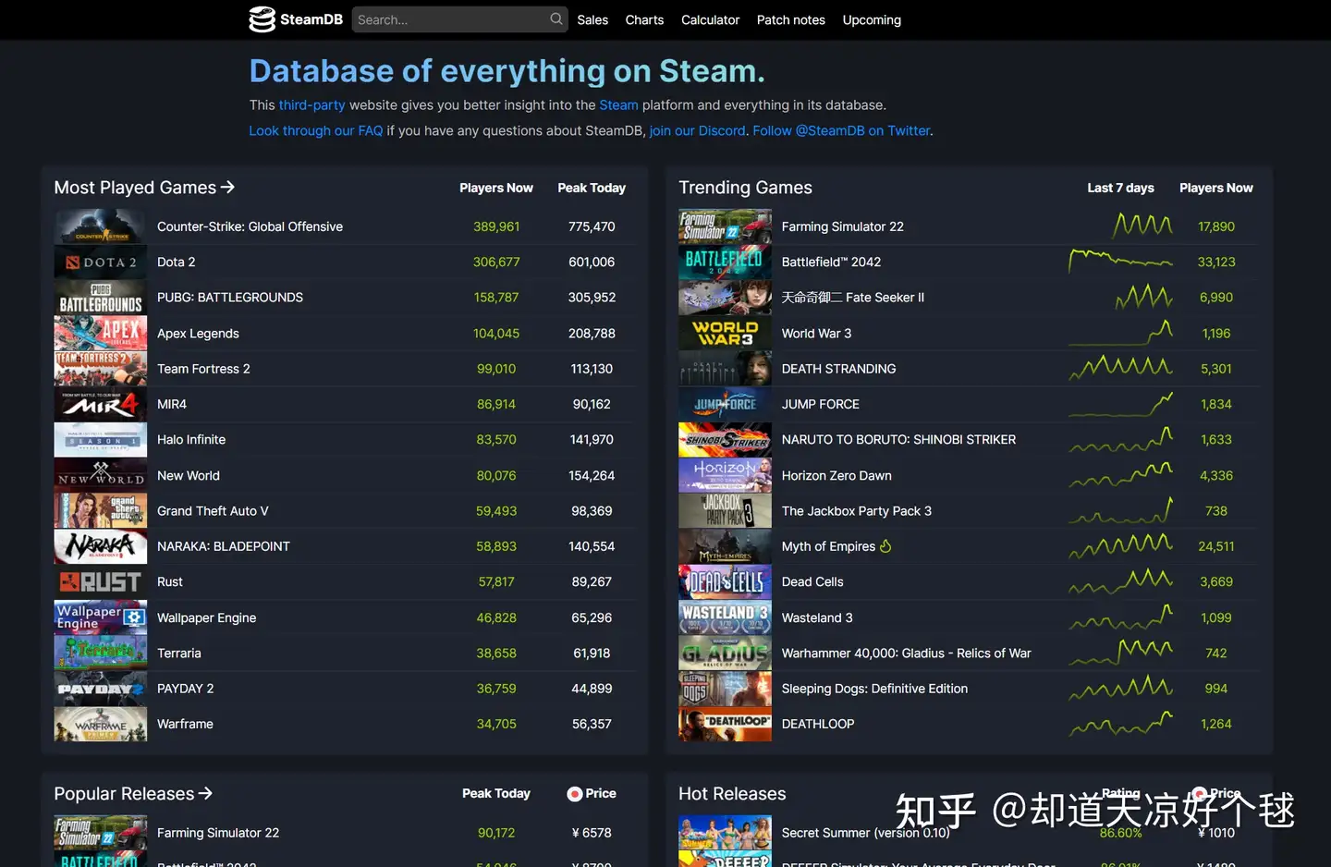Screen dimensions: 1331x867
Task: Open the Charts menu item
Action: pyautogui.click(x=644, y=19)
